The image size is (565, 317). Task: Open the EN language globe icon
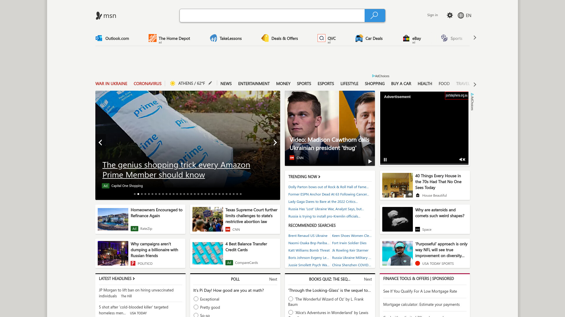[x=461, y=16]
